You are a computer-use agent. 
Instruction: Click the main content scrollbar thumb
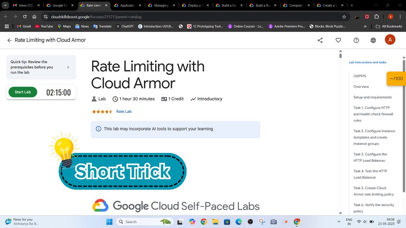[x=340, y=56]
